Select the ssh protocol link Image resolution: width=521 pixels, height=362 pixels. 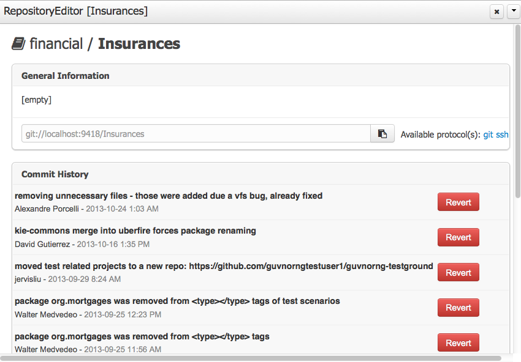pyautogui.click(x=502, y=135)
